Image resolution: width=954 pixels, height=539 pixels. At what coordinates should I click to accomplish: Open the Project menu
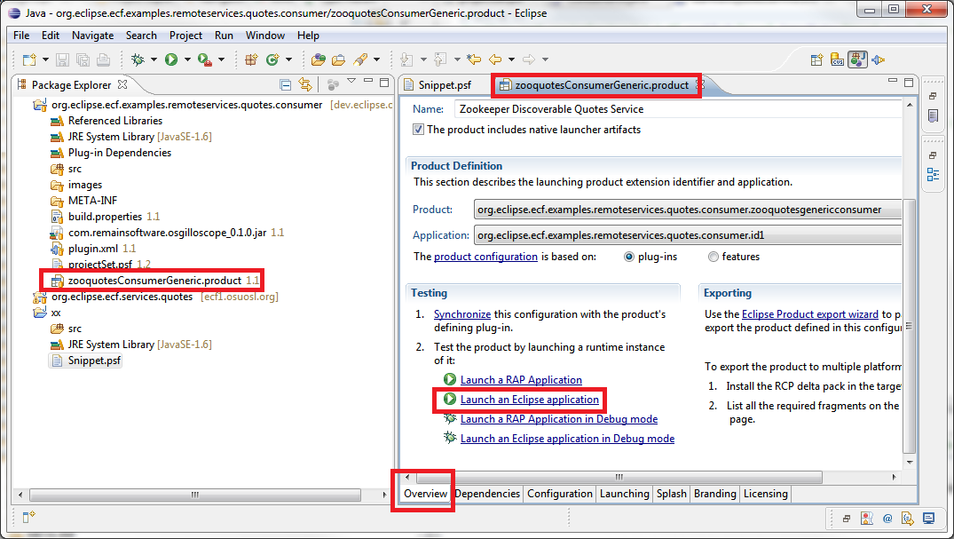(185, 36)
